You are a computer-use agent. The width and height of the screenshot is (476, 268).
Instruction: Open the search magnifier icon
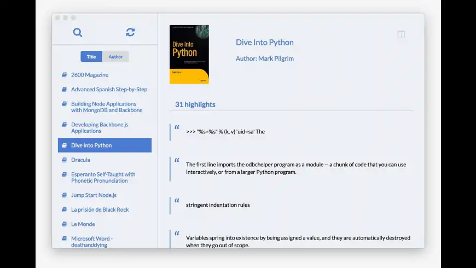click(77, 32)
